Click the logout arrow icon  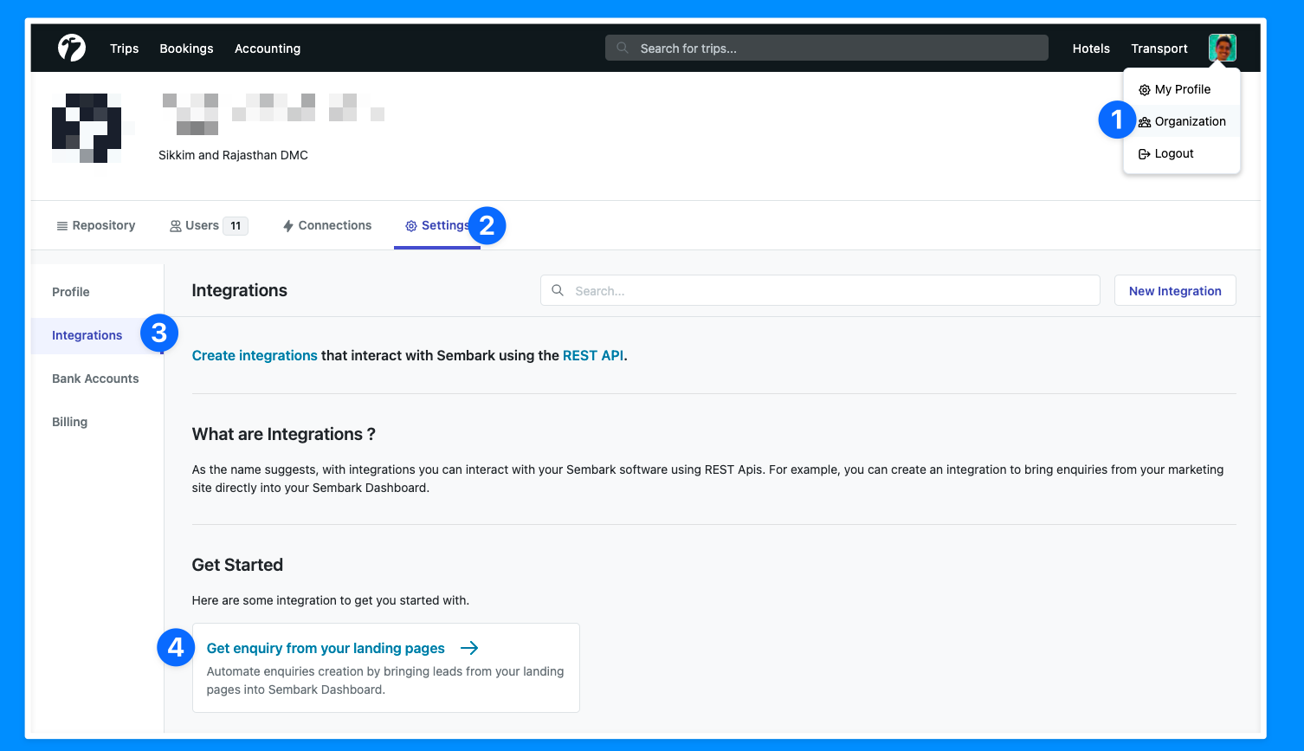pyautogui.click(x=1145, y=153)
